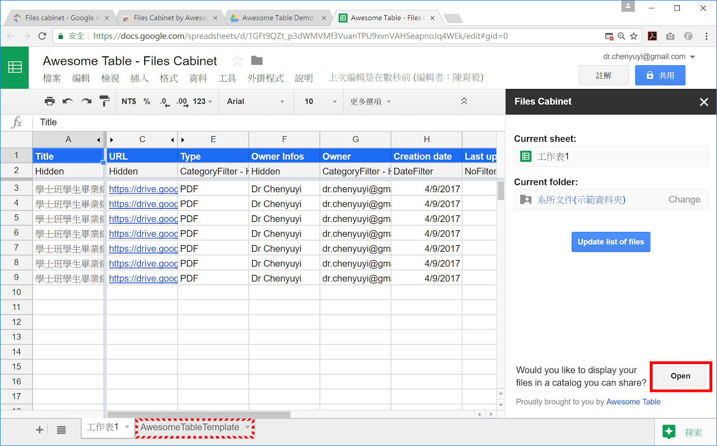
Task: Redo the last action
Action: pos(86,101)
